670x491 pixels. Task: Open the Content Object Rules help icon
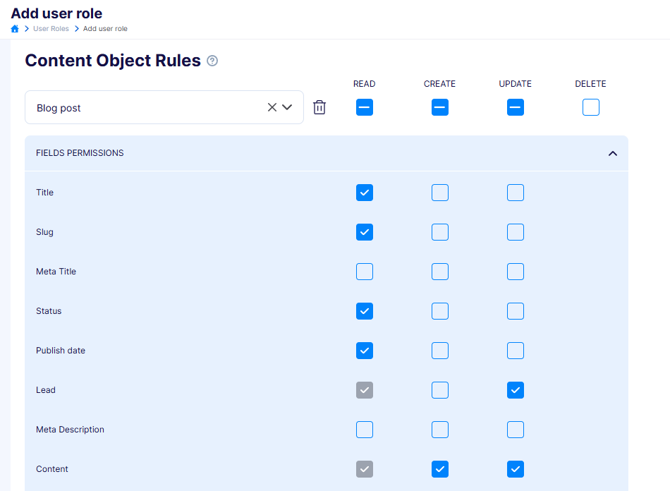pyautogui.click(x=212, y=61)
